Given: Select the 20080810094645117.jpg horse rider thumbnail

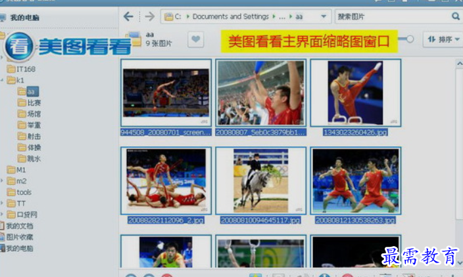Looking at the screenshot, I should tap(260, 181).
